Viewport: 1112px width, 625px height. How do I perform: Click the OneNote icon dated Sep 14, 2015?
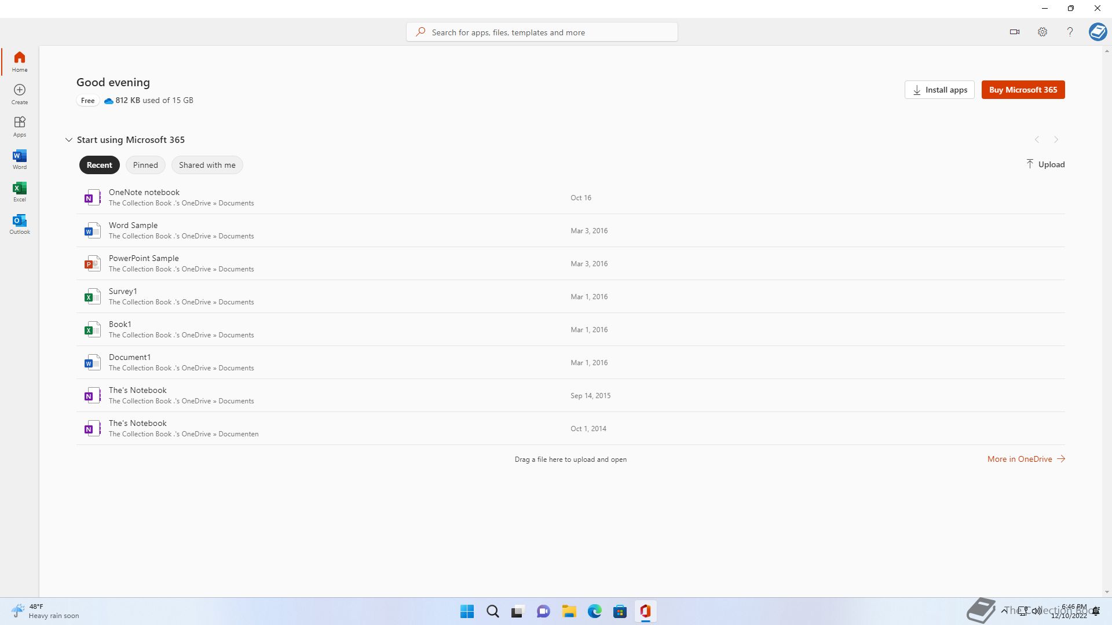point(92,395)
